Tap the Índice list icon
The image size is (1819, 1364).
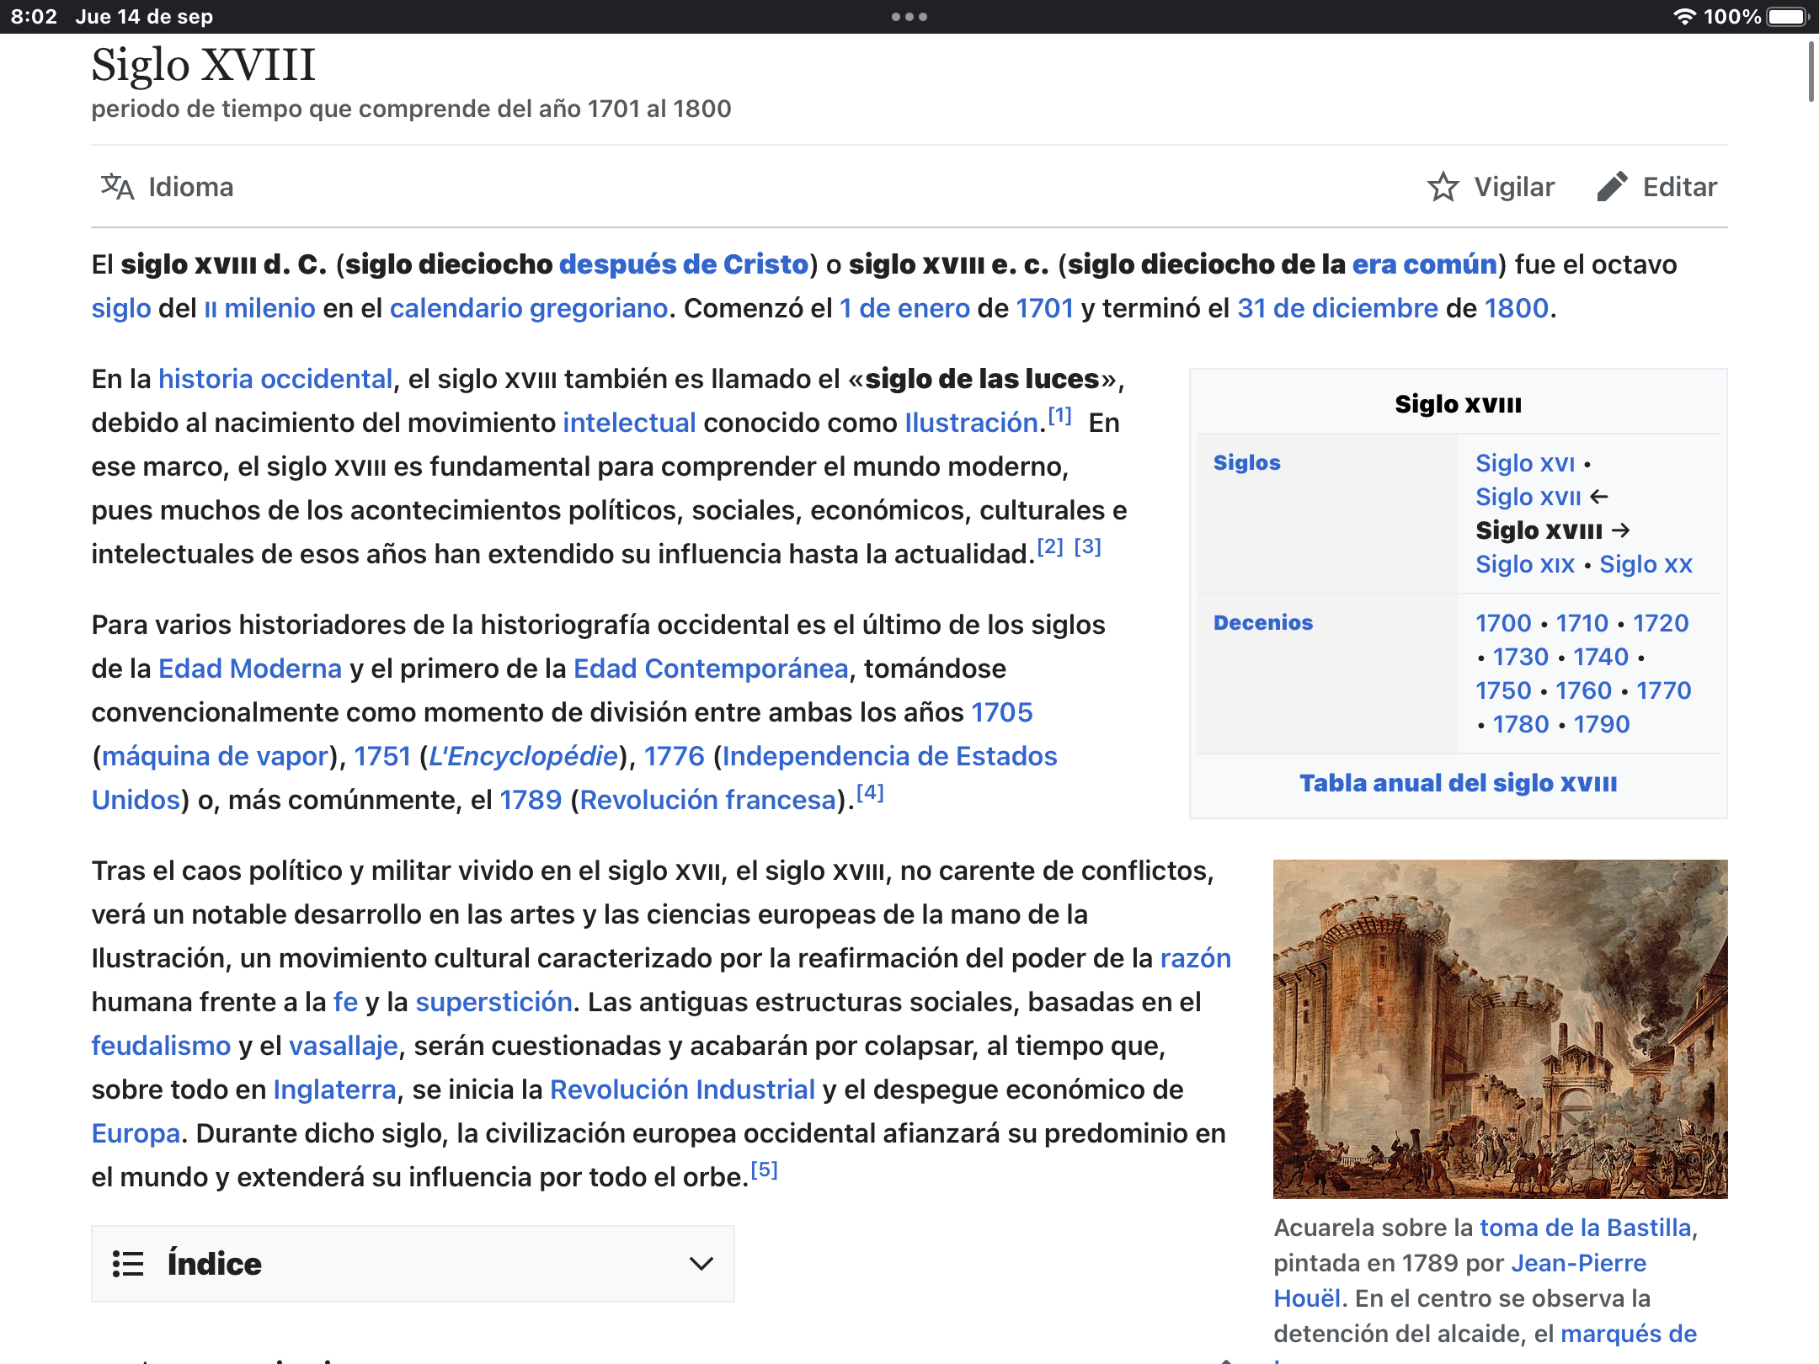[128, 1264]
